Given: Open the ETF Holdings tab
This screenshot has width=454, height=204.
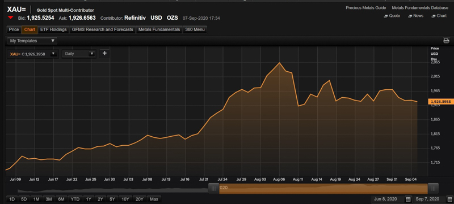Looking at the screenshot, I should [53, 30].
